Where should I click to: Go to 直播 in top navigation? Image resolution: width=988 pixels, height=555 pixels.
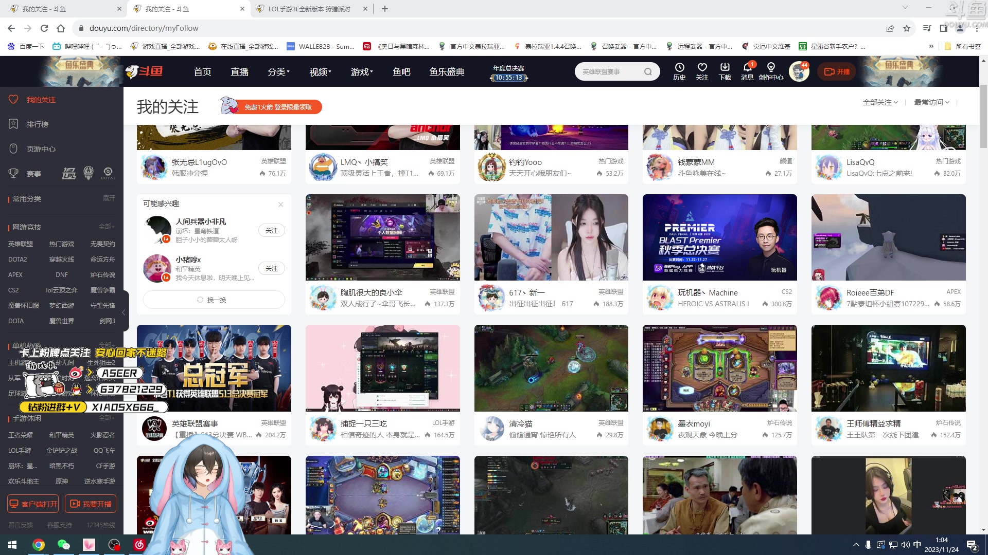tap(239, 72)
